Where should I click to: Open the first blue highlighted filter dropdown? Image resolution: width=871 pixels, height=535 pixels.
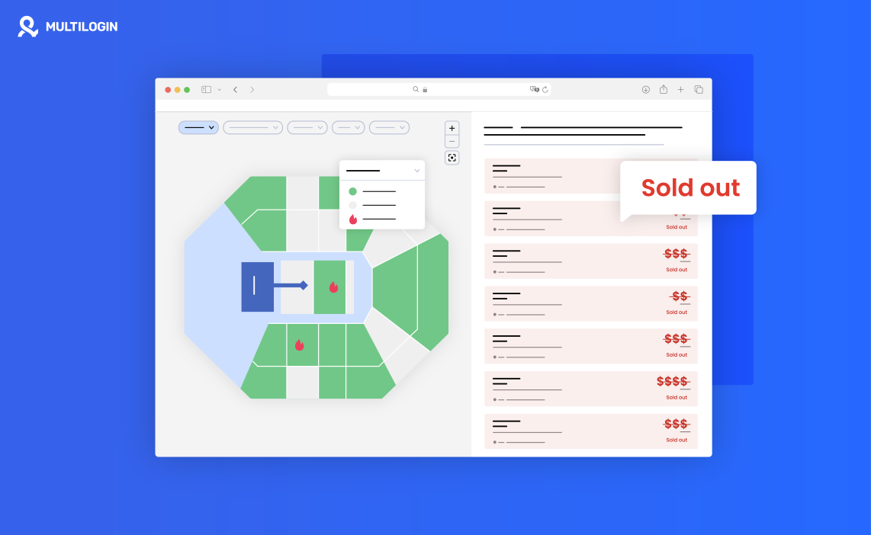point(198,127)
